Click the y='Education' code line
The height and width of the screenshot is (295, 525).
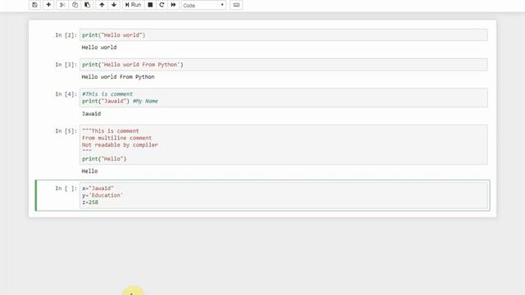click(103, 195)
